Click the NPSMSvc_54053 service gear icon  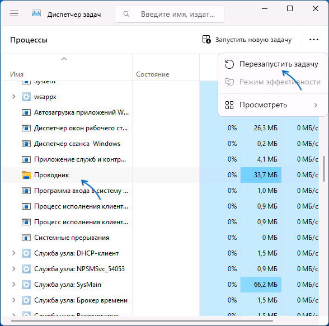coord(26,269)
